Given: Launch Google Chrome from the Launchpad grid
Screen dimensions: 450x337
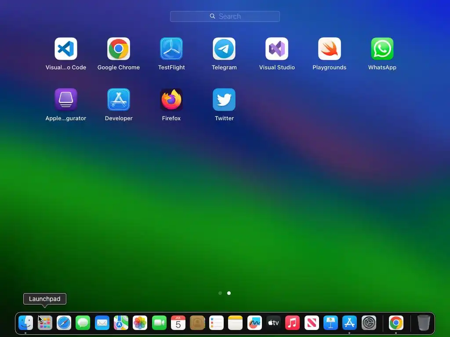Looking at the screenshot, I should (x=119, y=49).
